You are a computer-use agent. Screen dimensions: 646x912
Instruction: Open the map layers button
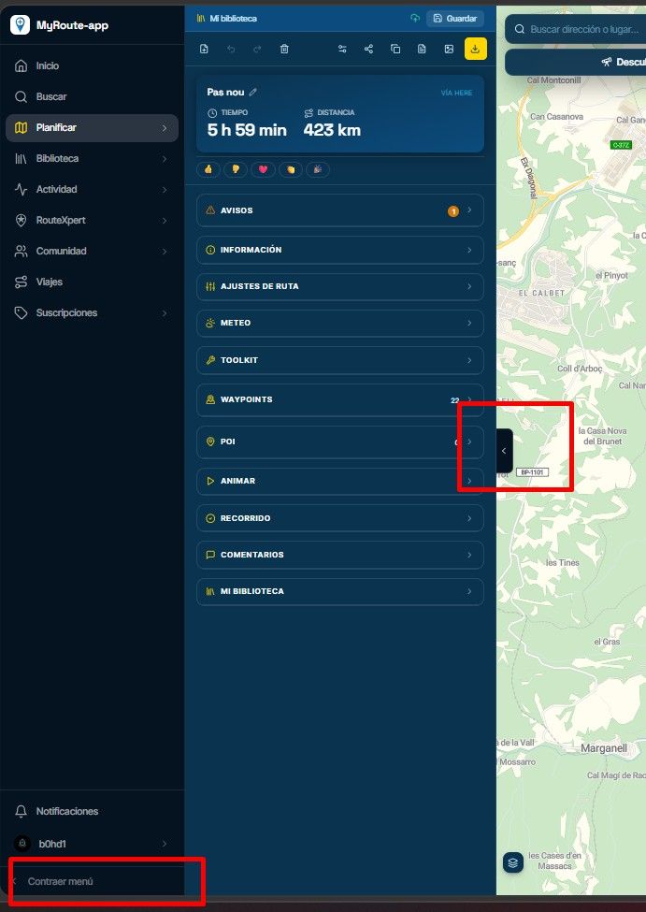coord(513,862)
